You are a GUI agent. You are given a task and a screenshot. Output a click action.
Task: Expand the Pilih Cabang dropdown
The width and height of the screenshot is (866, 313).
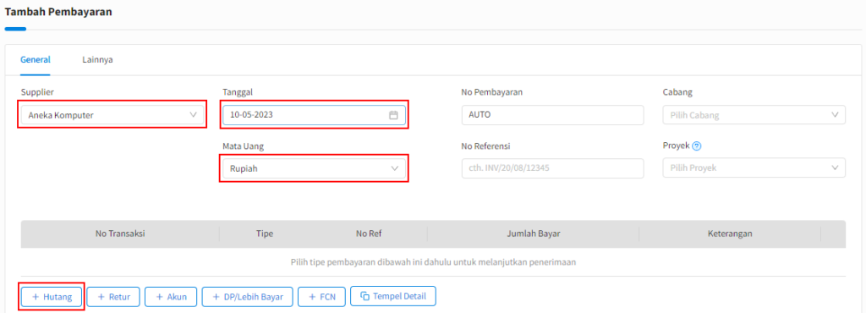pos(754,115)
